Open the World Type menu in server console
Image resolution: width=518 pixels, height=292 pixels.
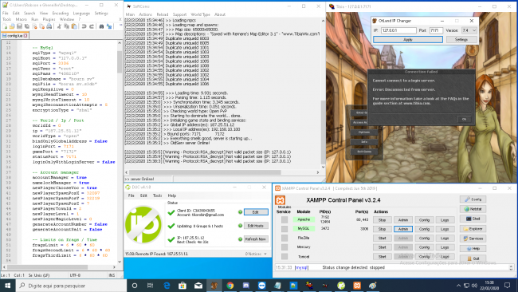click(x=200, y=14)
